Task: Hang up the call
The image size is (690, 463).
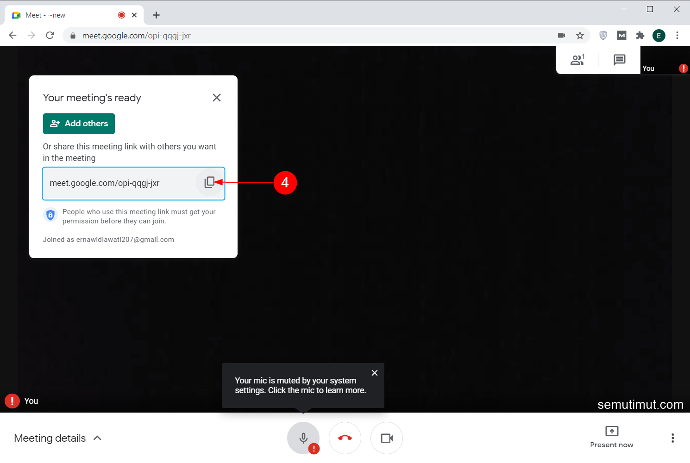Action: (345, 438)
